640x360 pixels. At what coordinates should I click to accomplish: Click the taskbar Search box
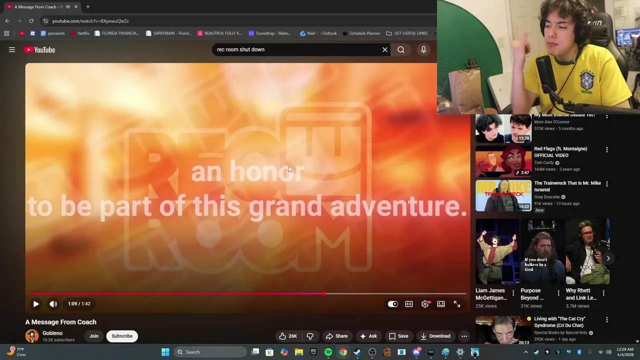[211, 352]
